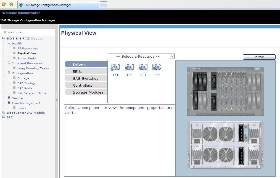Screen dimensions: 280x178
Task: Expand the BladeCenter SAS Module node
Action: 4,112
